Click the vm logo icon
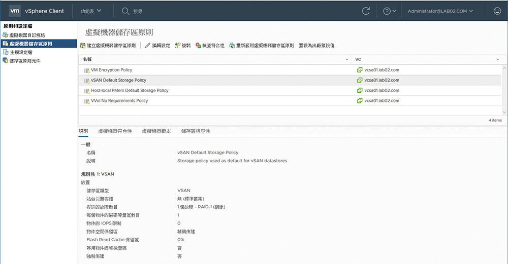The image size is (508, 264). (x=15, y=11)
